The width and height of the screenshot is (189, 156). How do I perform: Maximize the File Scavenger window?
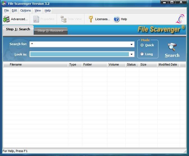[x=172, y=2]
